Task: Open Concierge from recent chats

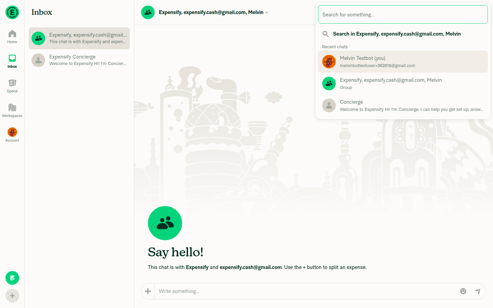Action: 403,105
